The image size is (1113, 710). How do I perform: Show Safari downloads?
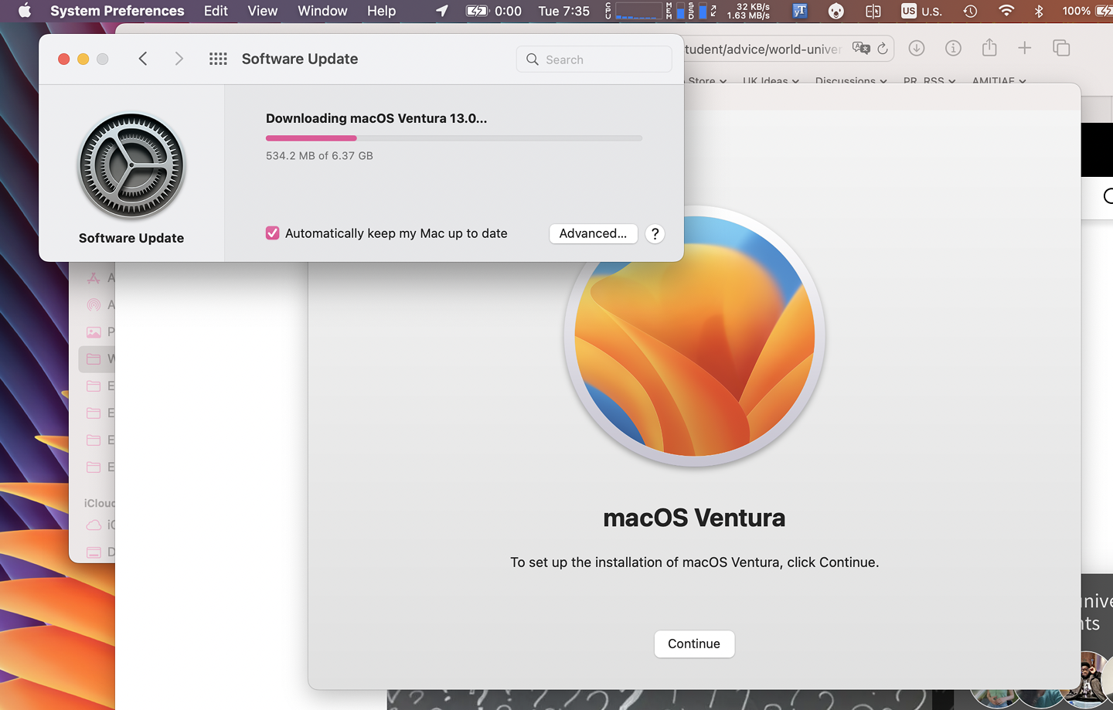(917, 48)
